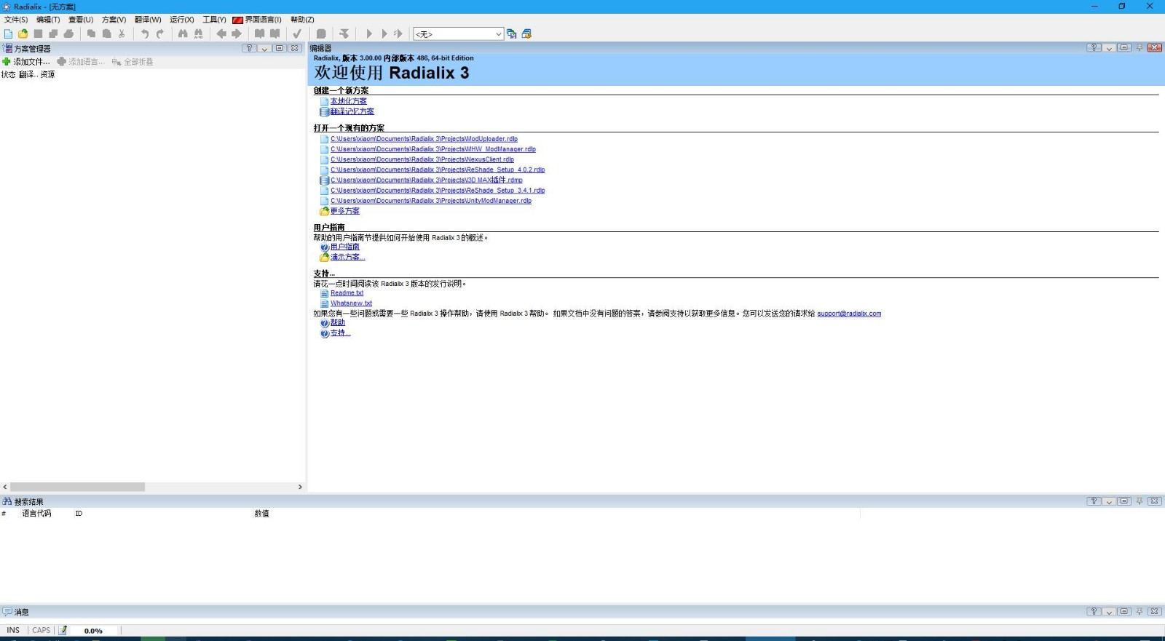1165x641 pixels.
Task: Click the checkmark validate toolbar icon
Action: tap(297, 33)
